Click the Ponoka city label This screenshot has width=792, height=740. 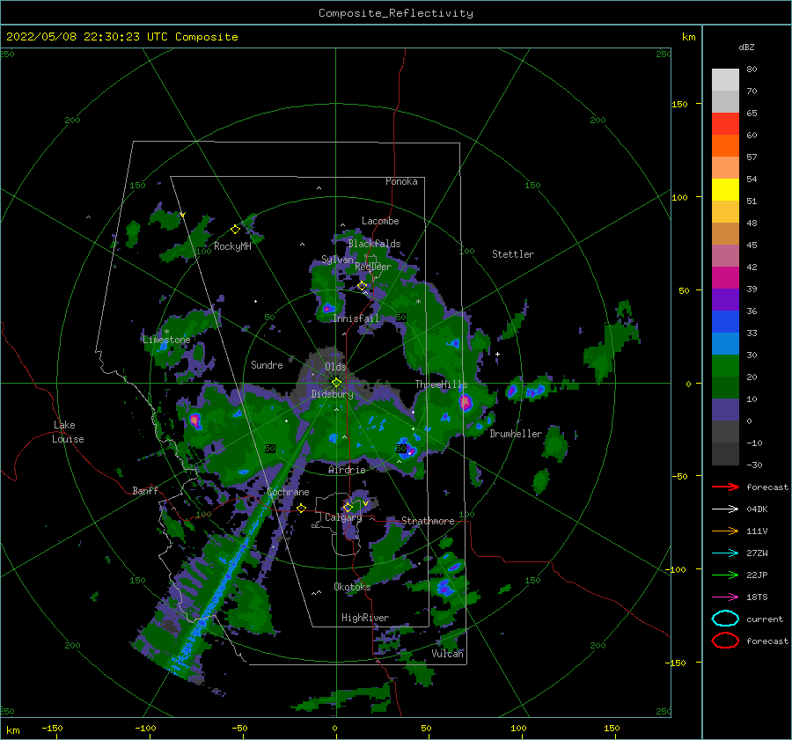401,181
